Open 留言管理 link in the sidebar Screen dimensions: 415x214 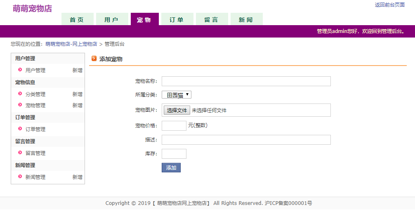point(35,153)
